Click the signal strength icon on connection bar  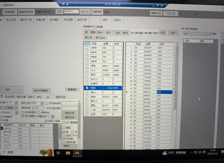[x=67, y=4]
